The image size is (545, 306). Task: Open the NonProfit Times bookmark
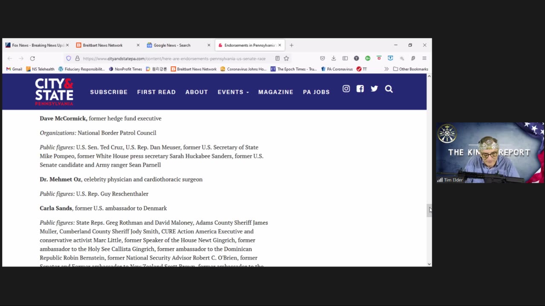pyautogui.click(x=125, y=69)
